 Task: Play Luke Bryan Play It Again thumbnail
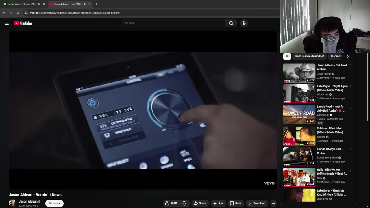click(299, 94)
